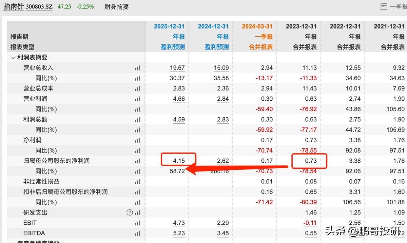Click the 营业总收入 bar chart icon
The height and width of the screenshot is (243, 407).
pos(137,67)
